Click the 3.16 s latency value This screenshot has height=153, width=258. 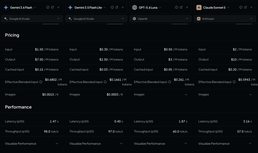pos(247,121)
